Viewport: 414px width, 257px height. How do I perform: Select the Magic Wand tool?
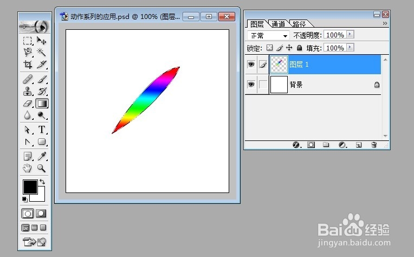pyautogui.click(x=41, y=52)
